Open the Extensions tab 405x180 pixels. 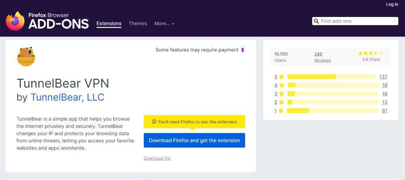[x=109, y=23]
